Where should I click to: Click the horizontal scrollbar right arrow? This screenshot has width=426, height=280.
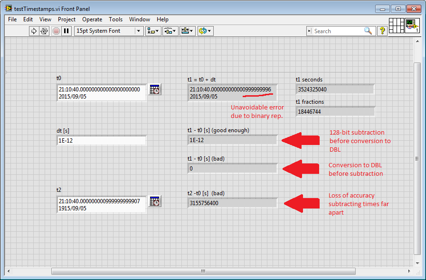[409, 271]
